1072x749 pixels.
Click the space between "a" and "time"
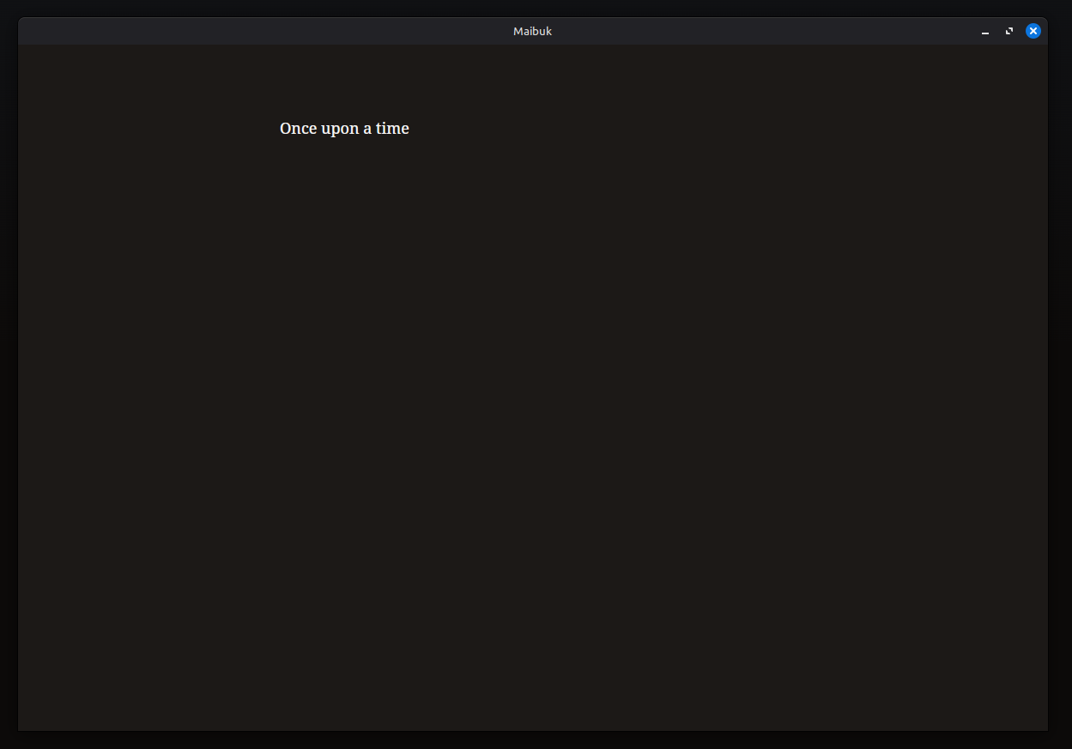(373, 129)
